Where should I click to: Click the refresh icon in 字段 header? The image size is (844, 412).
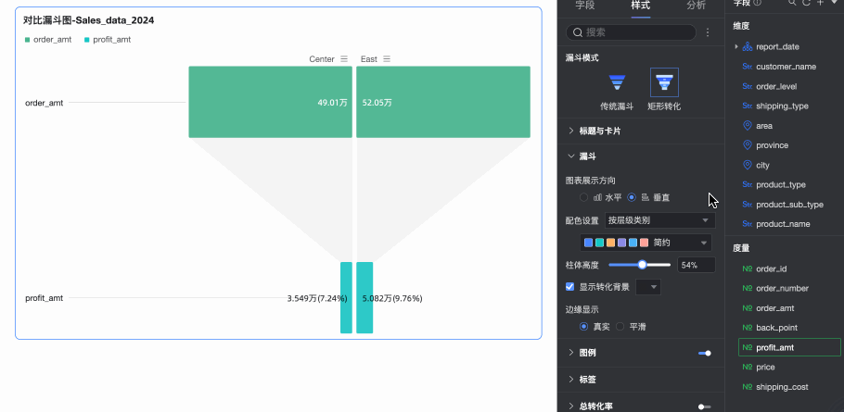[x=806, y=3]
